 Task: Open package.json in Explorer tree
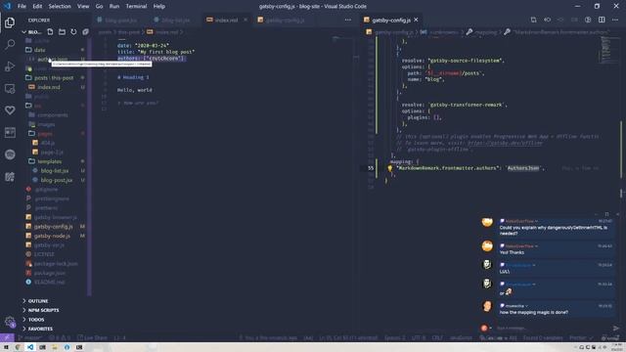pyautogui.click(x=50, y=273)
